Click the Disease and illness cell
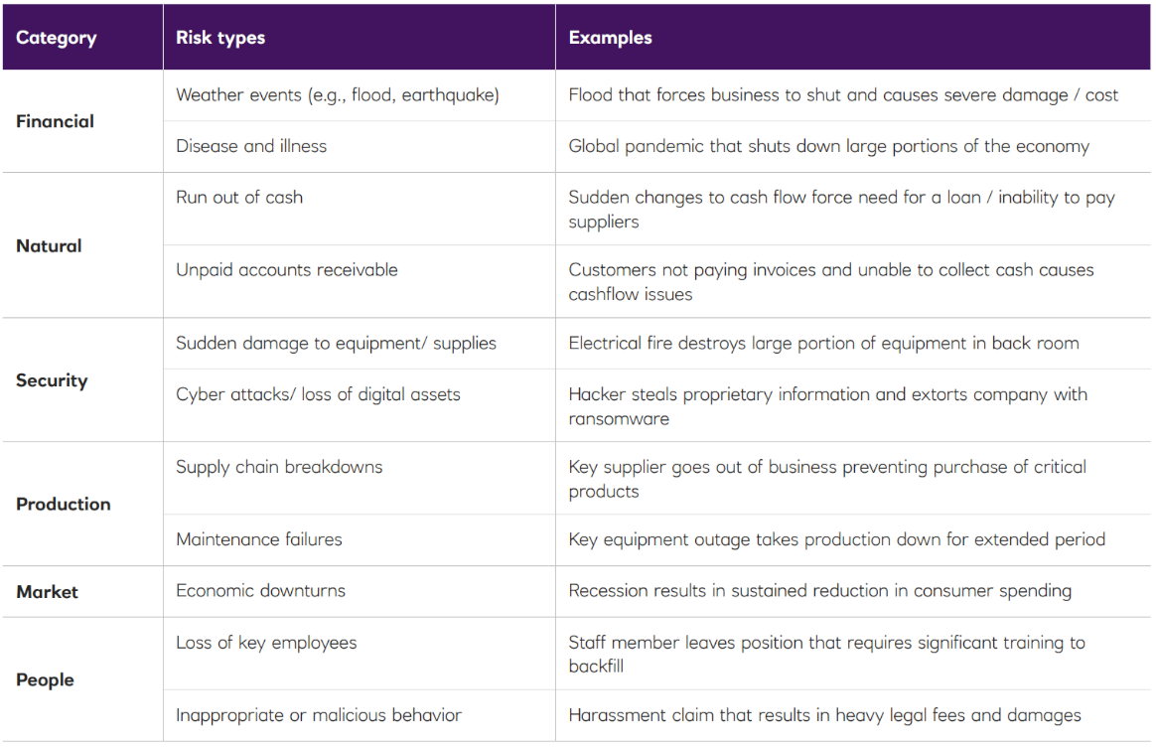This screenshot has height=747, width=1156. pos(251,146)
